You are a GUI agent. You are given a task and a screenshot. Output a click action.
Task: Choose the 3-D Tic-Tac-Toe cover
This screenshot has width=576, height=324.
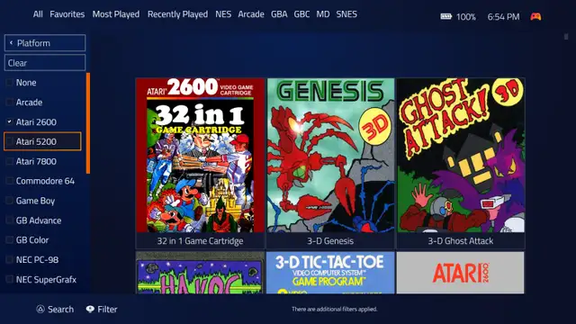click(x=330, y=273)
